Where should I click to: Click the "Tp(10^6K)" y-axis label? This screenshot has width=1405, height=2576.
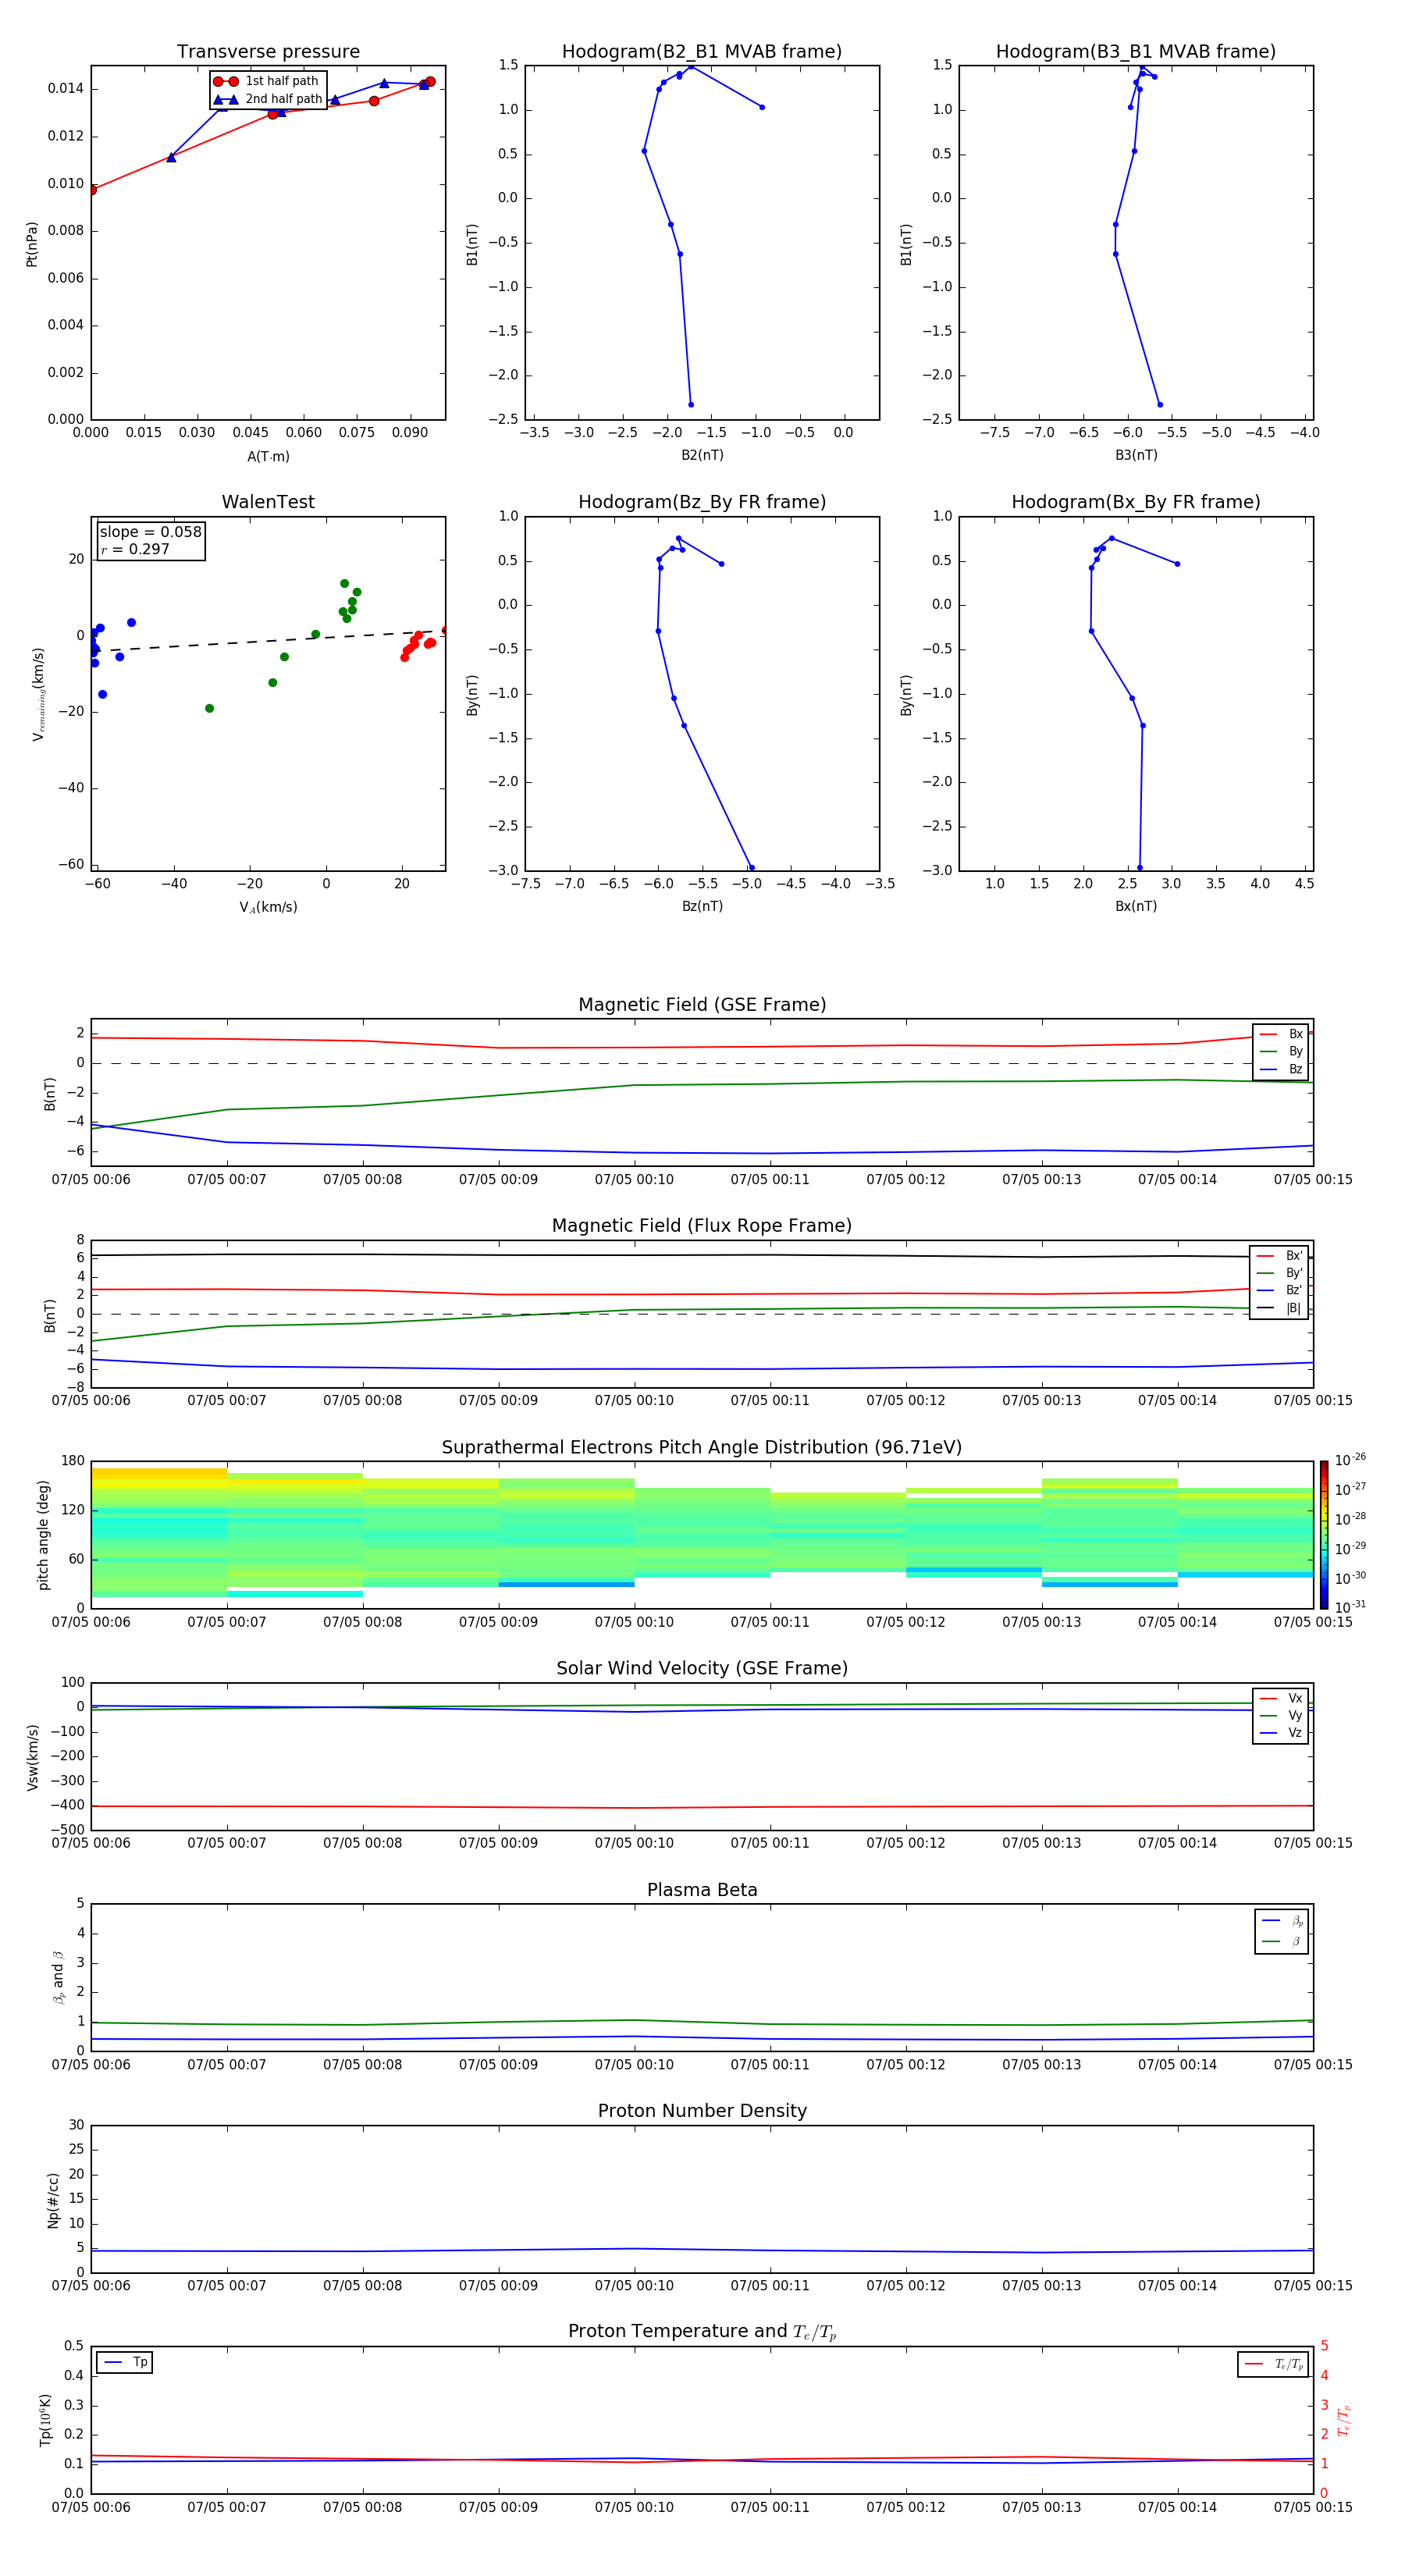tap(45, 2420)
